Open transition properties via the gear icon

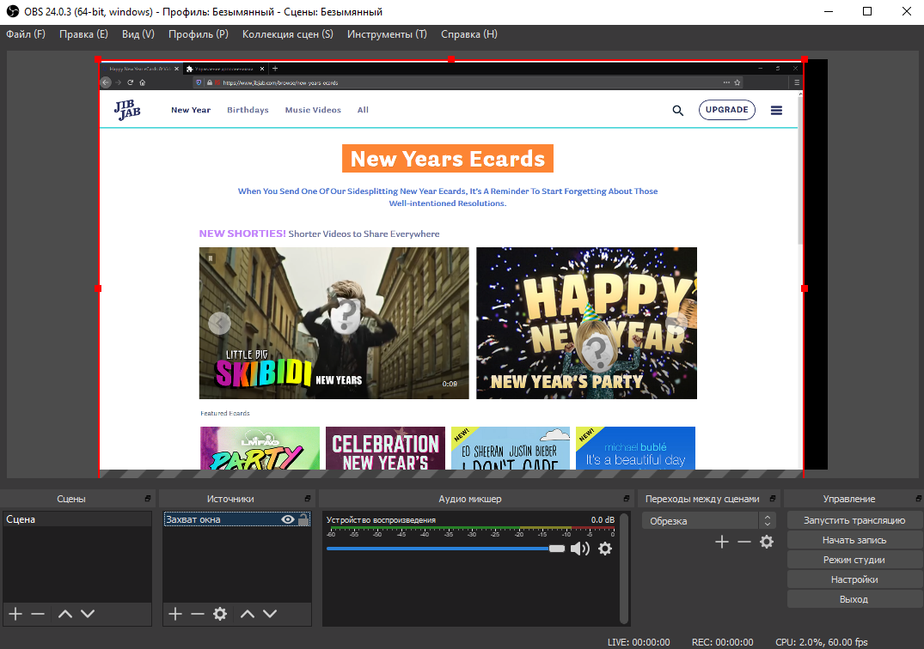pos(767,542)
